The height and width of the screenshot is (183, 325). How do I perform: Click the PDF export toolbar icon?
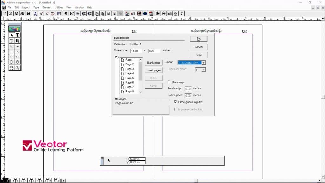click(151, 14)
